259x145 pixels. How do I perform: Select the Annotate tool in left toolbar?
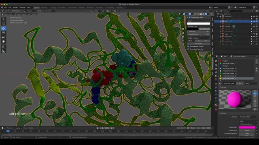tap(4, 47)
